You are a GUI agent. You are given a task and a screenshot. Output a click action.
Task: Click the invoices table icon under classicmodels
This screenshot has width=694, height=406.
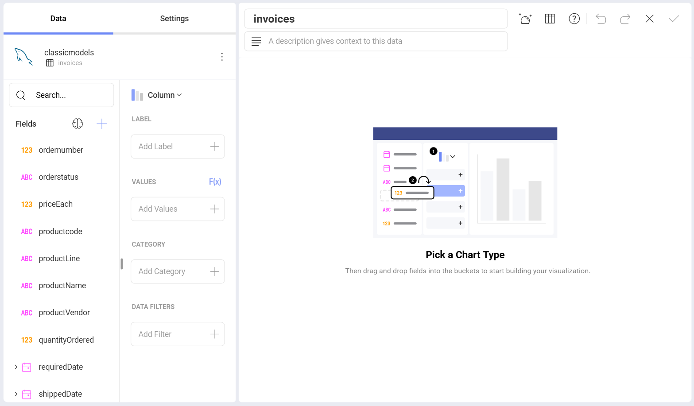click(50, 63)
